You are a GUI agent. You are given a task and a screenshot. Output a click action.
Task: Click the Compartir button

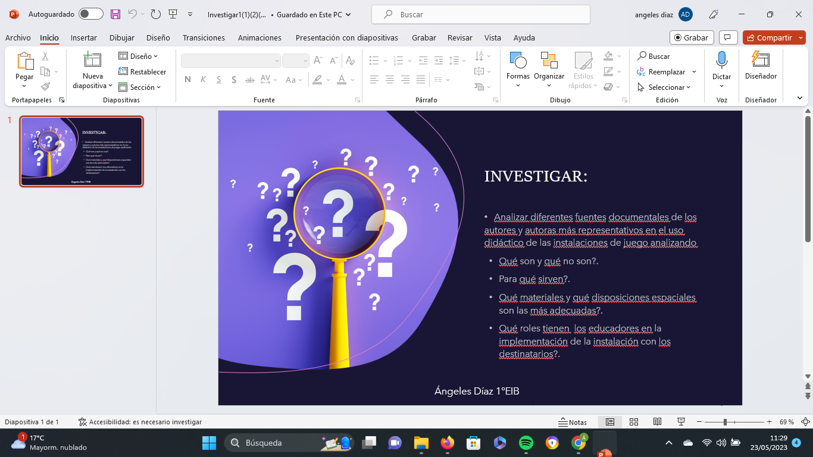pyautogui.click(x=769, y=37)
